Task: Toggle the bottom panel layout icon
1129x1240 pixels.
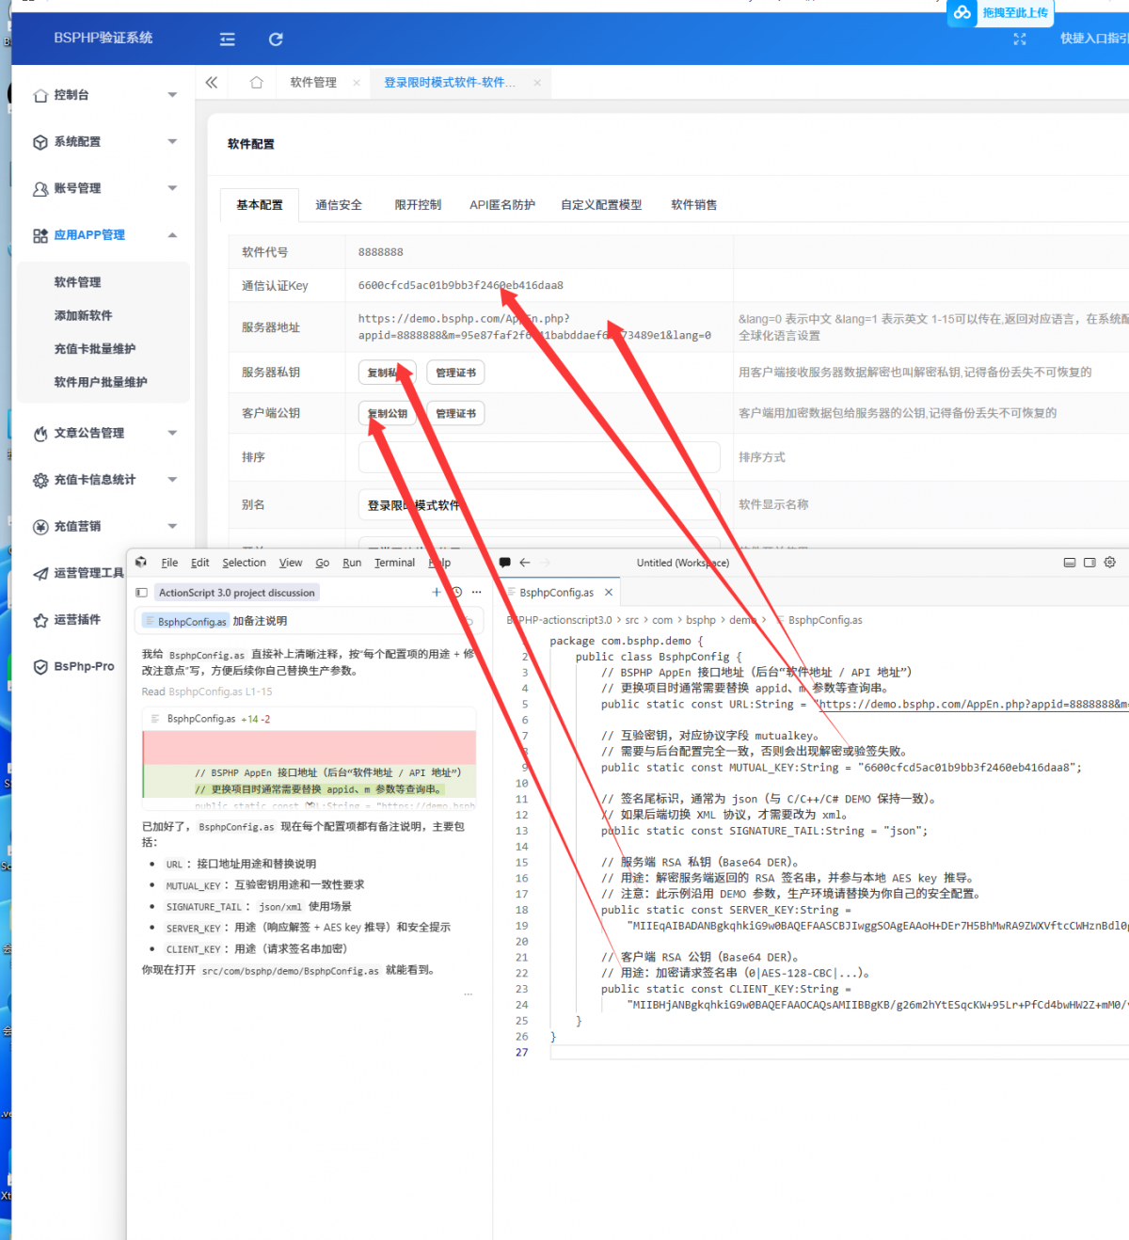Action: [x=1070, y=563]
